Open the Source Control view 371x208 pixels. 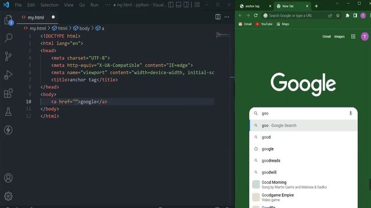tap(8, 56)
